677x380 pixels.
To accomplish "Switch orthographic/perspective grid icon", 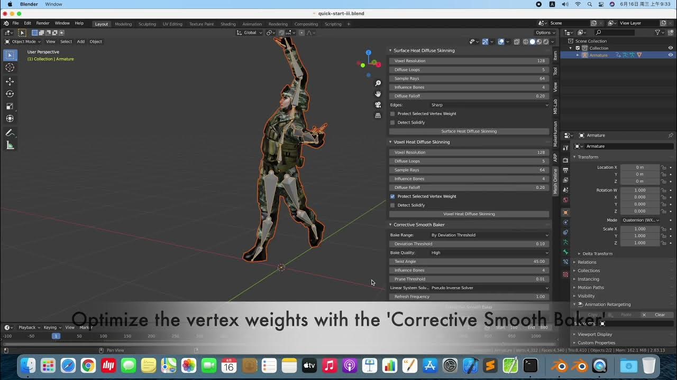I will point(378,115).
